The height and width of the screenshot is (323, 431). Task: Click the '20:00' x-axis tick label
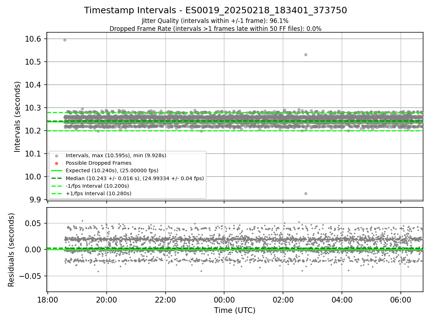tap(106, 300)
